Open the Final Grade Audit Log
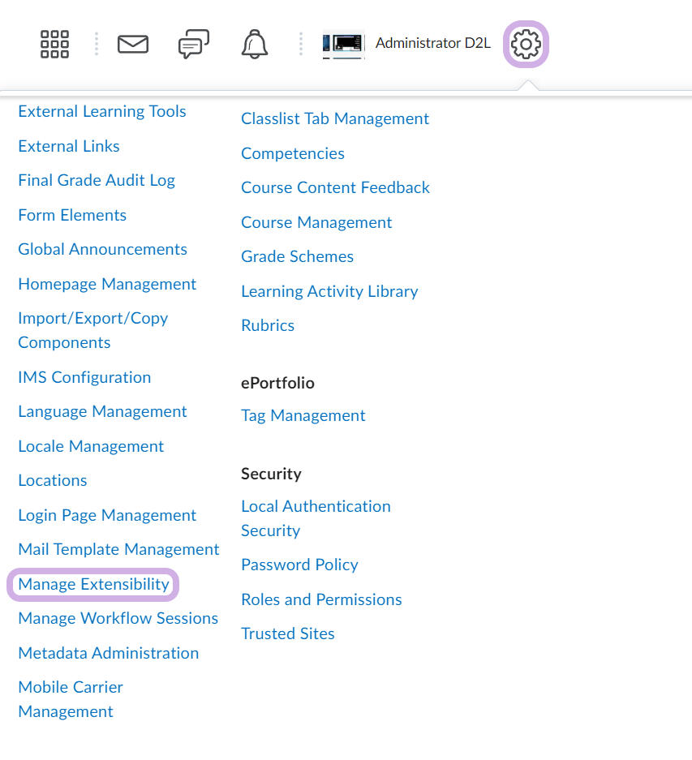 [97, 180]
